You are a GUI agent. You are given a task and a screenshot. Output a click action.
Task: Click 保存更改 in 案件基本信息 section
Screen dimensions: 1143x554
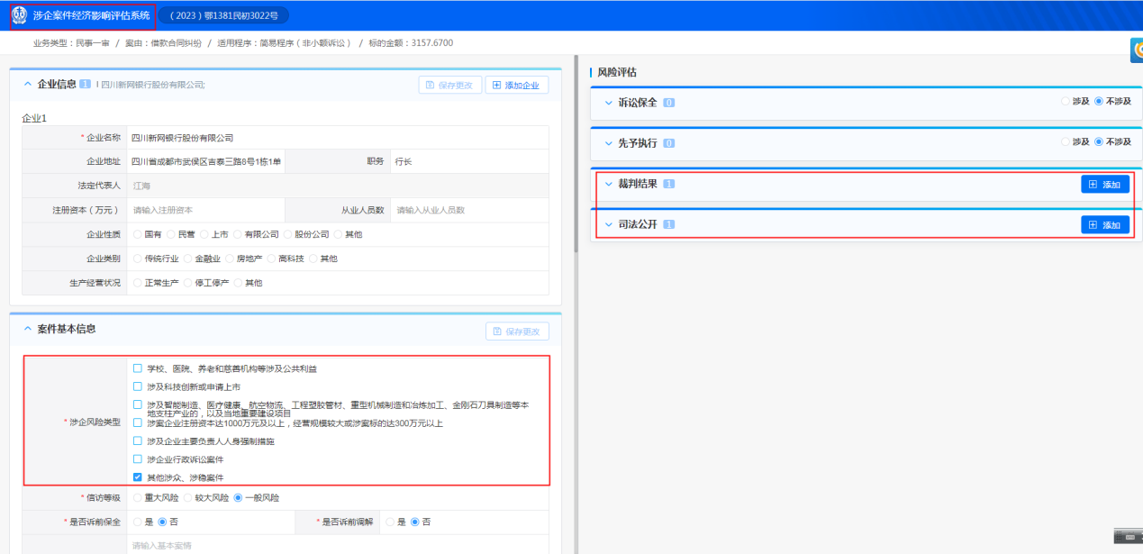(x=517, y=331)
